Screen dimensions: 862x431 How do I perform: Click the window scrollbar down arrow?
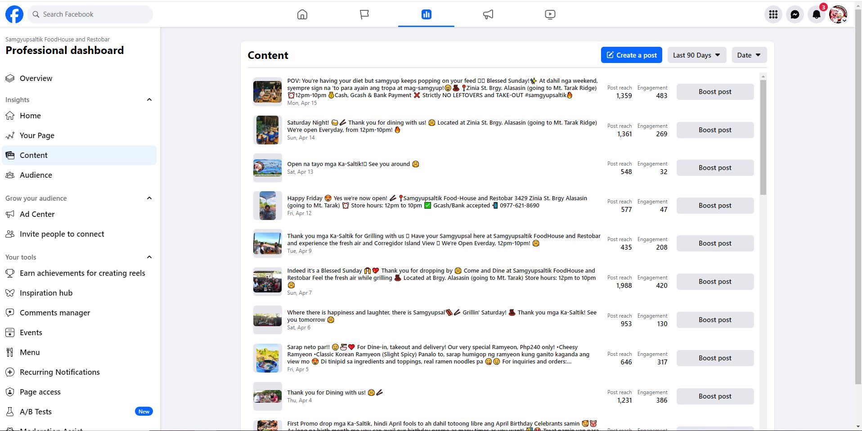(858, 427)
